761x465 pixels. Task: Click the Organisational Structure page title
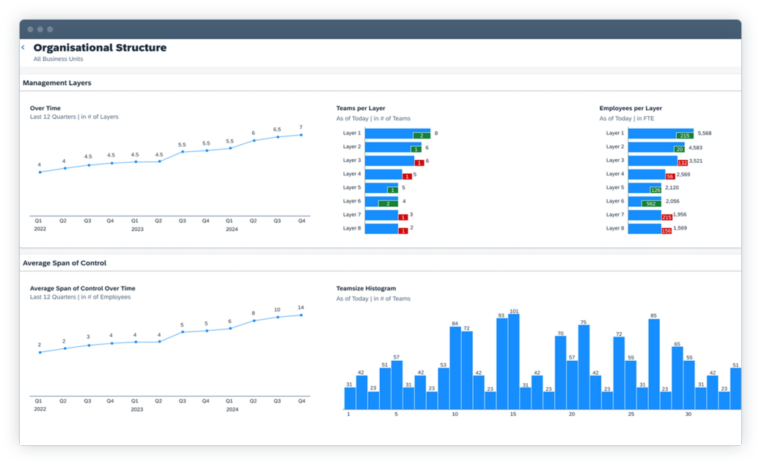pyautogui.click(x=100, y=48)
